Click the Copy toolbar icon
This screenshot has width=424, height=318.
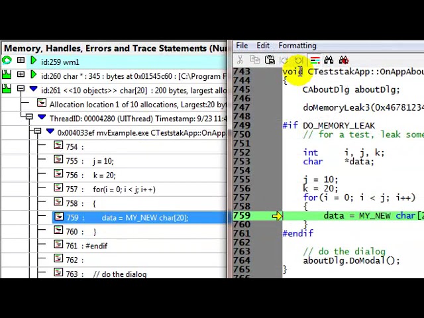pos(254,60)
